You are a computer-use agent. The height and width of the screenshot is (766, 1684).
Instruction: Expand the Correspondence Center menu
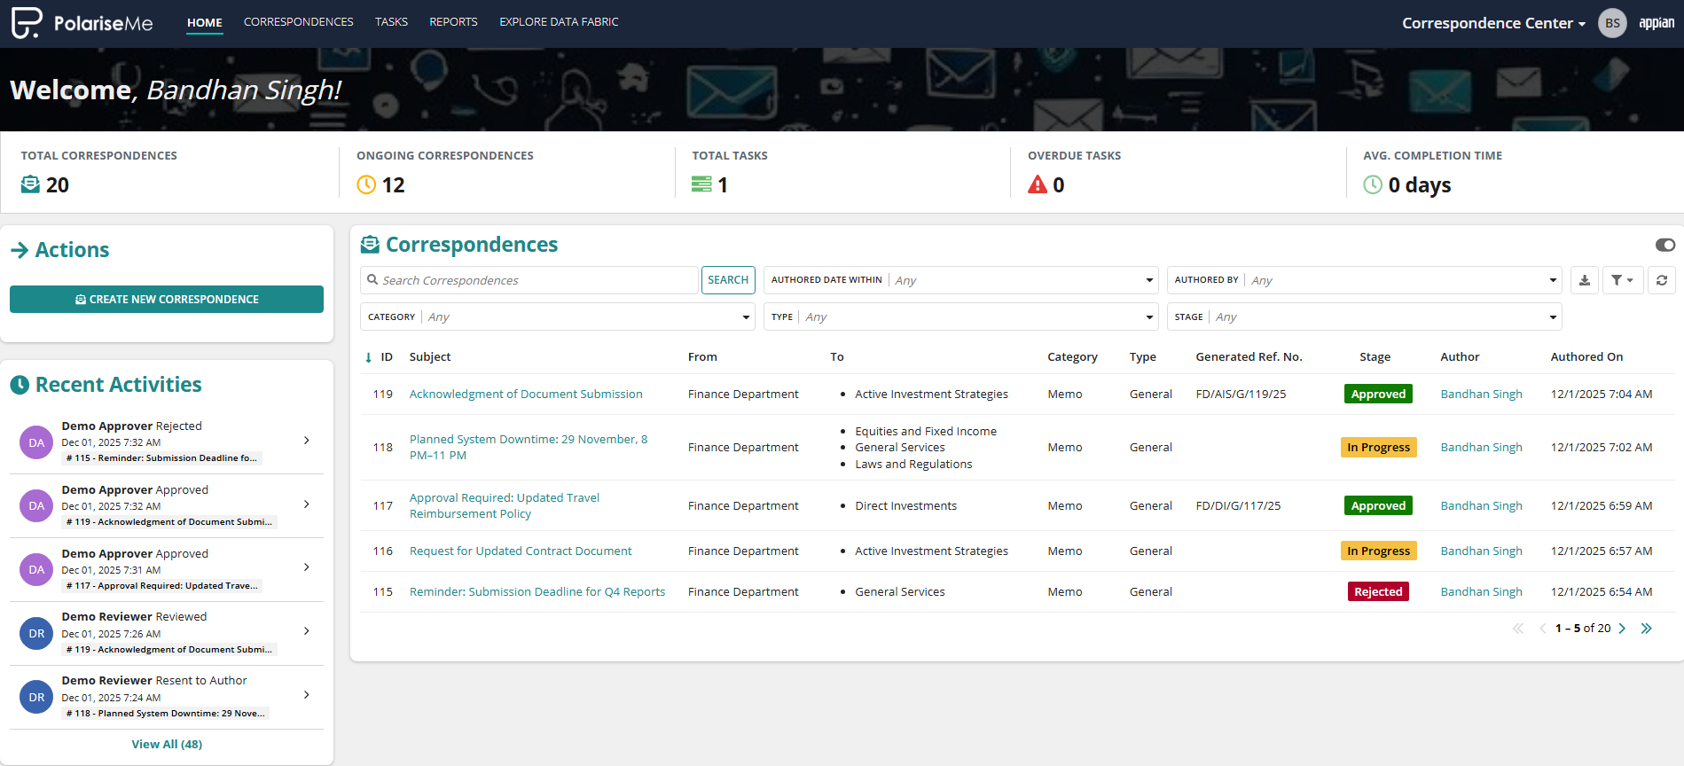pyautogui.click(x=1493, y=23)
